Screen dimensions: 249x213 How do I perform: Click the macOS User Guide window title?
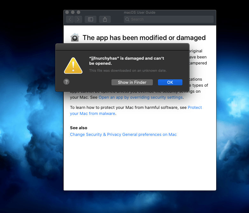pyautogui.click(x=139, y=12)
